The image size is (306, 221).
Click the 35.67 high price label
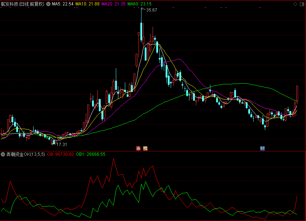coord(152,10)
